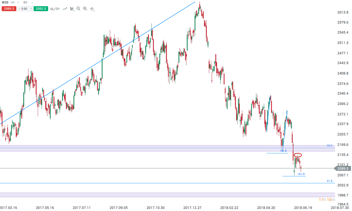Viewport: 352px width, 211px height.
Task: Toggle the SL/TP option
Action: (55, 9)
